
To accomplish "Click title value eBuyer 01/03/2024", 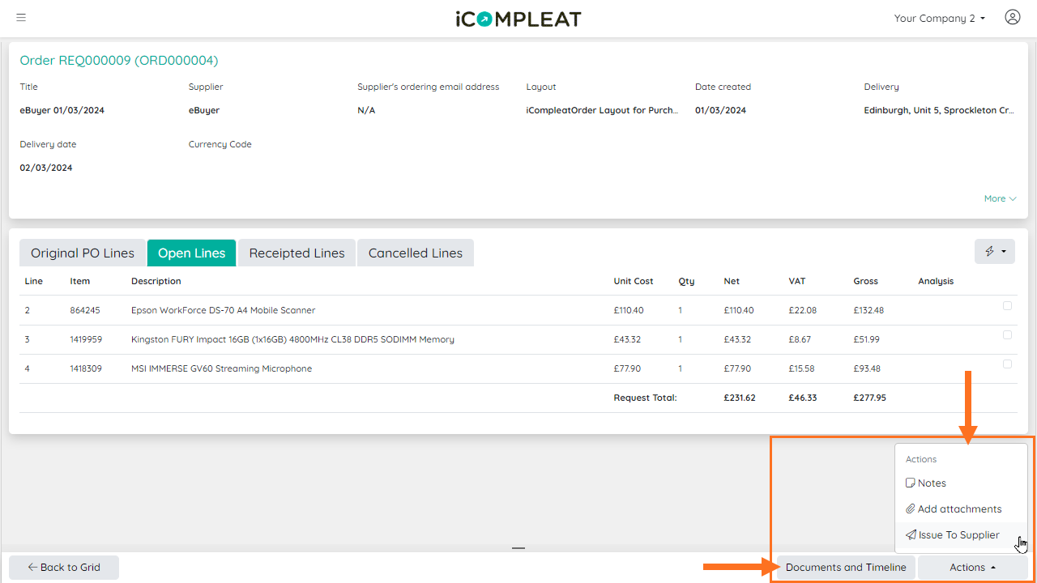I will pyautogui.click(x=62, y=111).
